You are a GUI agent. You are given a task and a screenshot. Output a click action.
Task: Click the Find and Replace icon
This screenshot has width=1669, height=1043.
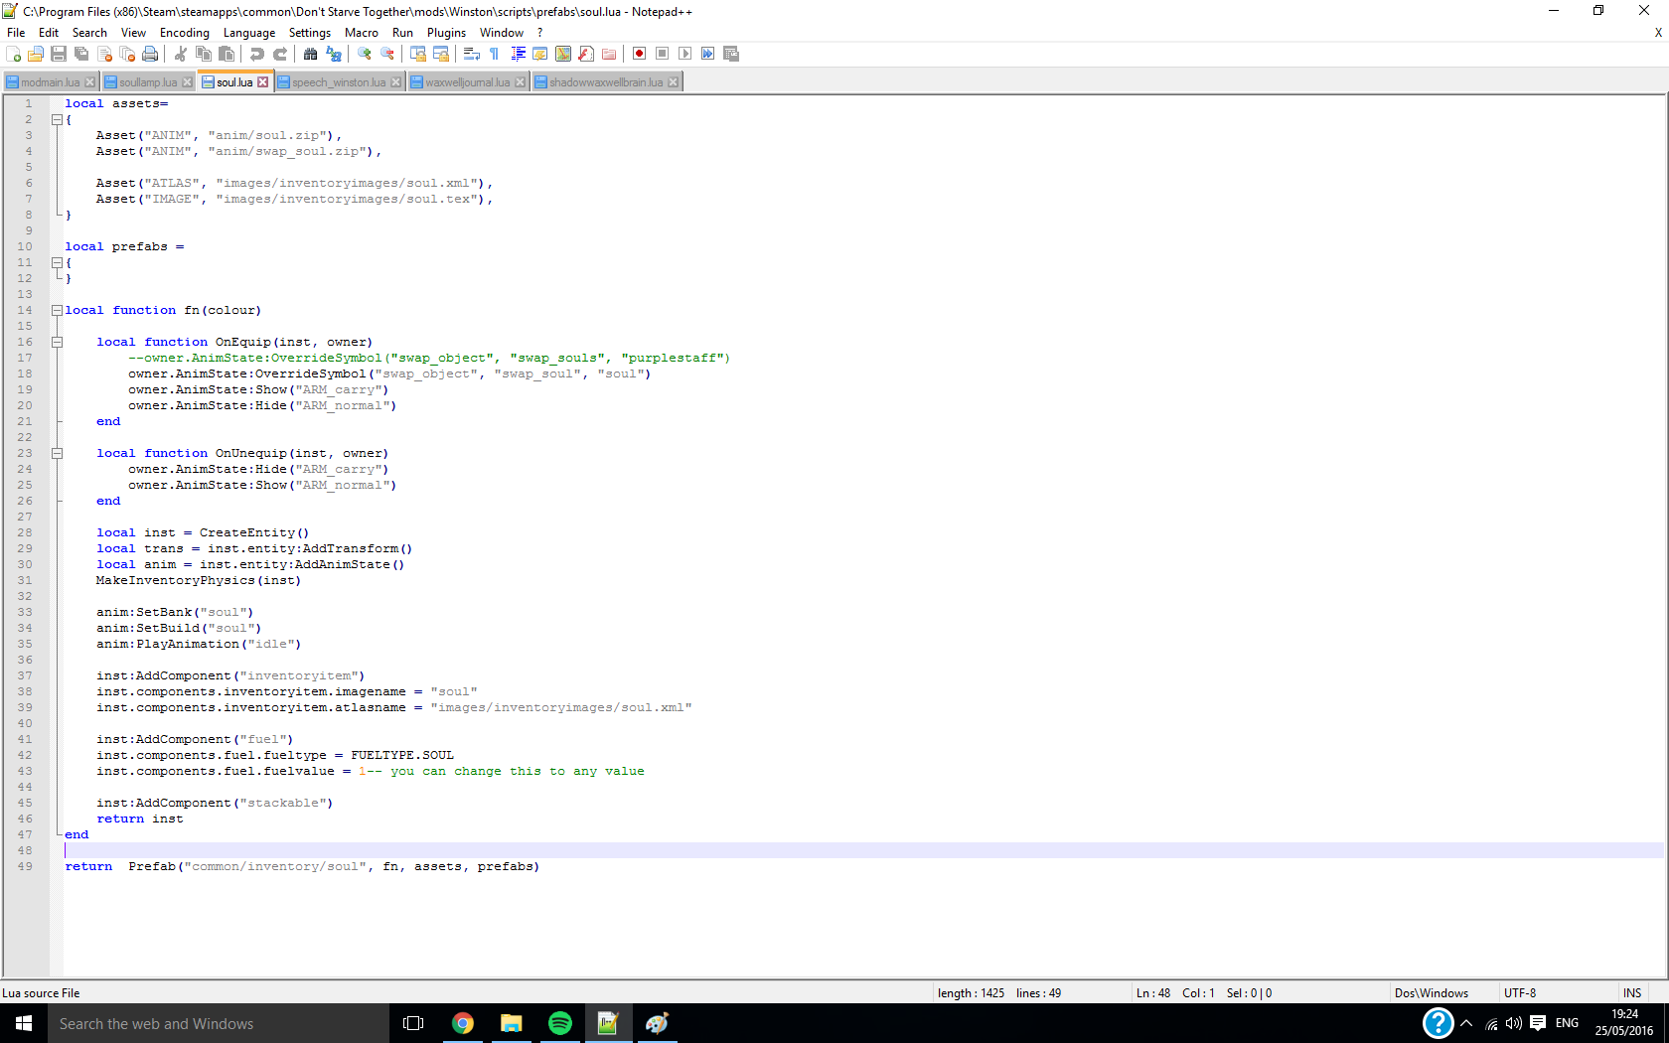334,54
